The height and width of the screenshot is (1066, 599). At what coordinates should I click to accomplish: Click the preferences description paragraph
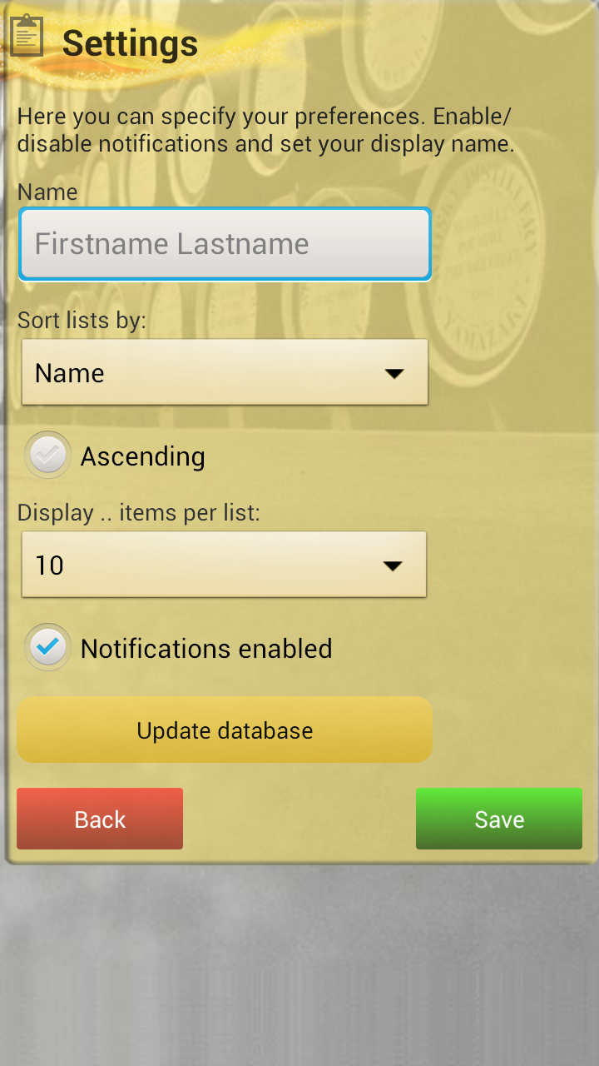[x=266, y=130]
